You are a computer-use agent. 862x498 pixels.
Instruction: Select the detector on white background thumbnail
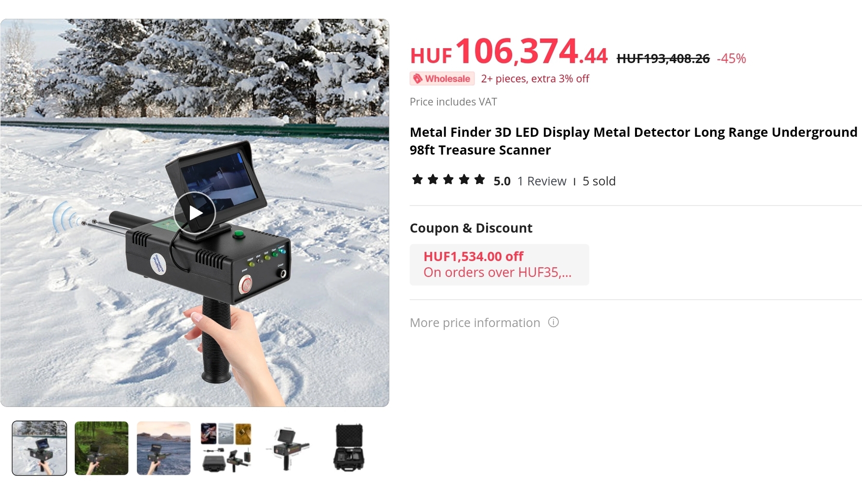[x=288, y=448]
